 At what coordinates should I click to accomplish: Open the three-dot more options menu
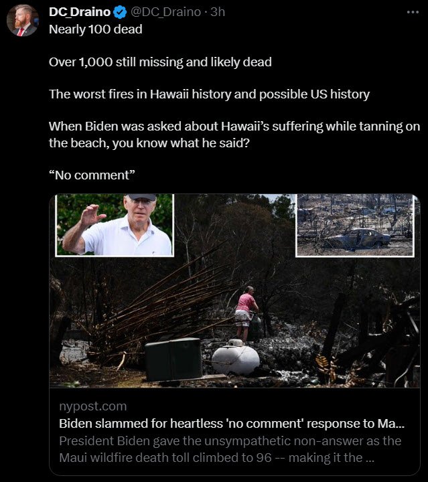[413, 12]
